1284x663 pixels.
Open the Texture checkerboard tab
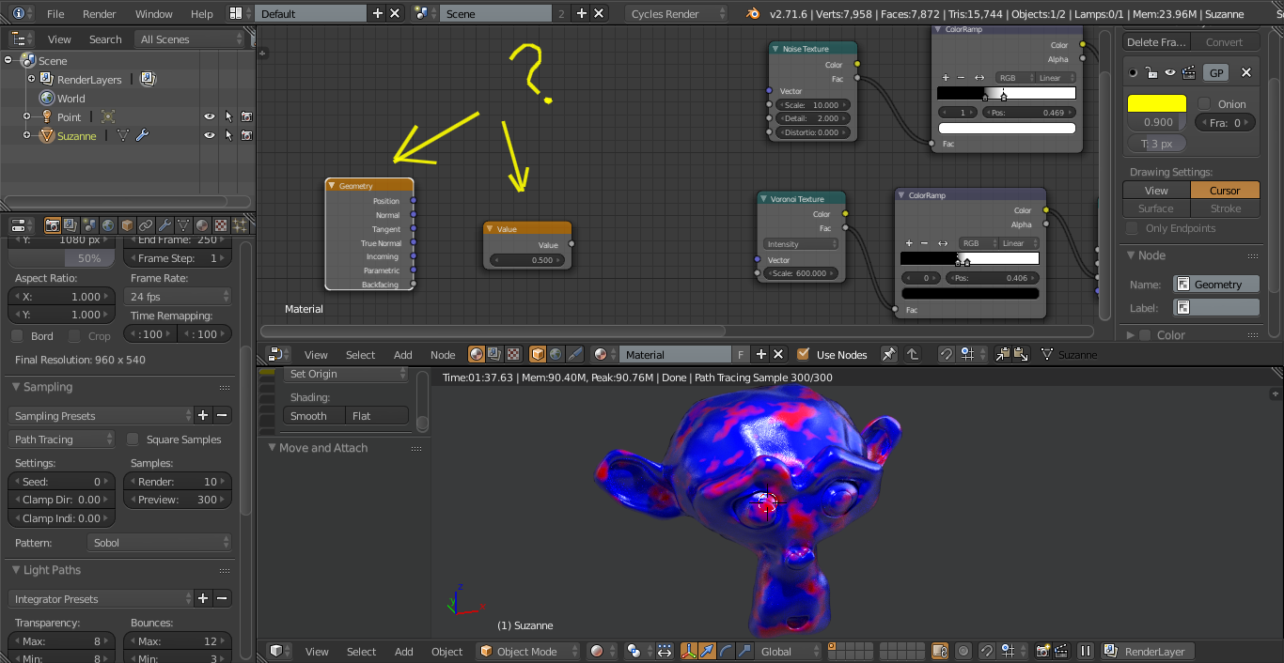[220, 225]
